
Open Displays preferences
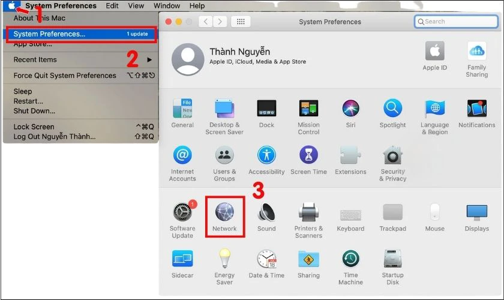[x=476, y=217]
